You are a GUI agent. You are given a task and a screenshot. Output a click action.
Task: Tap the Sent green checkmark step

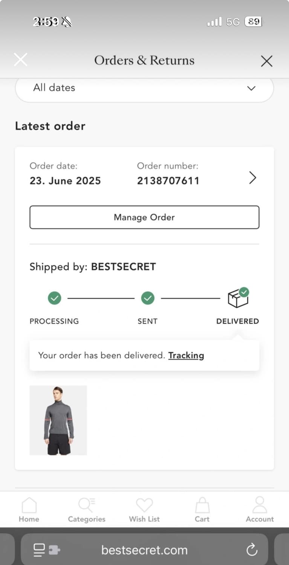[x=148, y=298]
